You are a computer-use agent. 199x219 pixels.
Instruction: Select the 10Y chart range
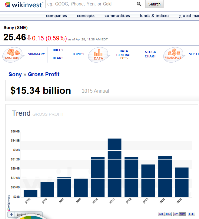pos(182,214)
